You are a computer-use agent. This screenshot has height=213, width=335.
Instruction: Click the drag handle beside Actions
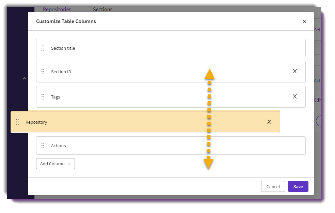point(43,146)
